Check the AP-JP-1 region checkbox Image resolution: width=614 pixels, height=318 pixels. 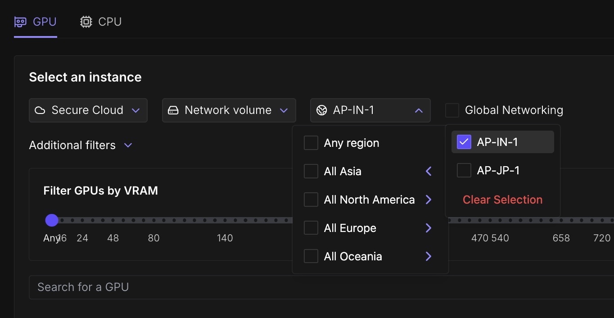pos(464,171)
